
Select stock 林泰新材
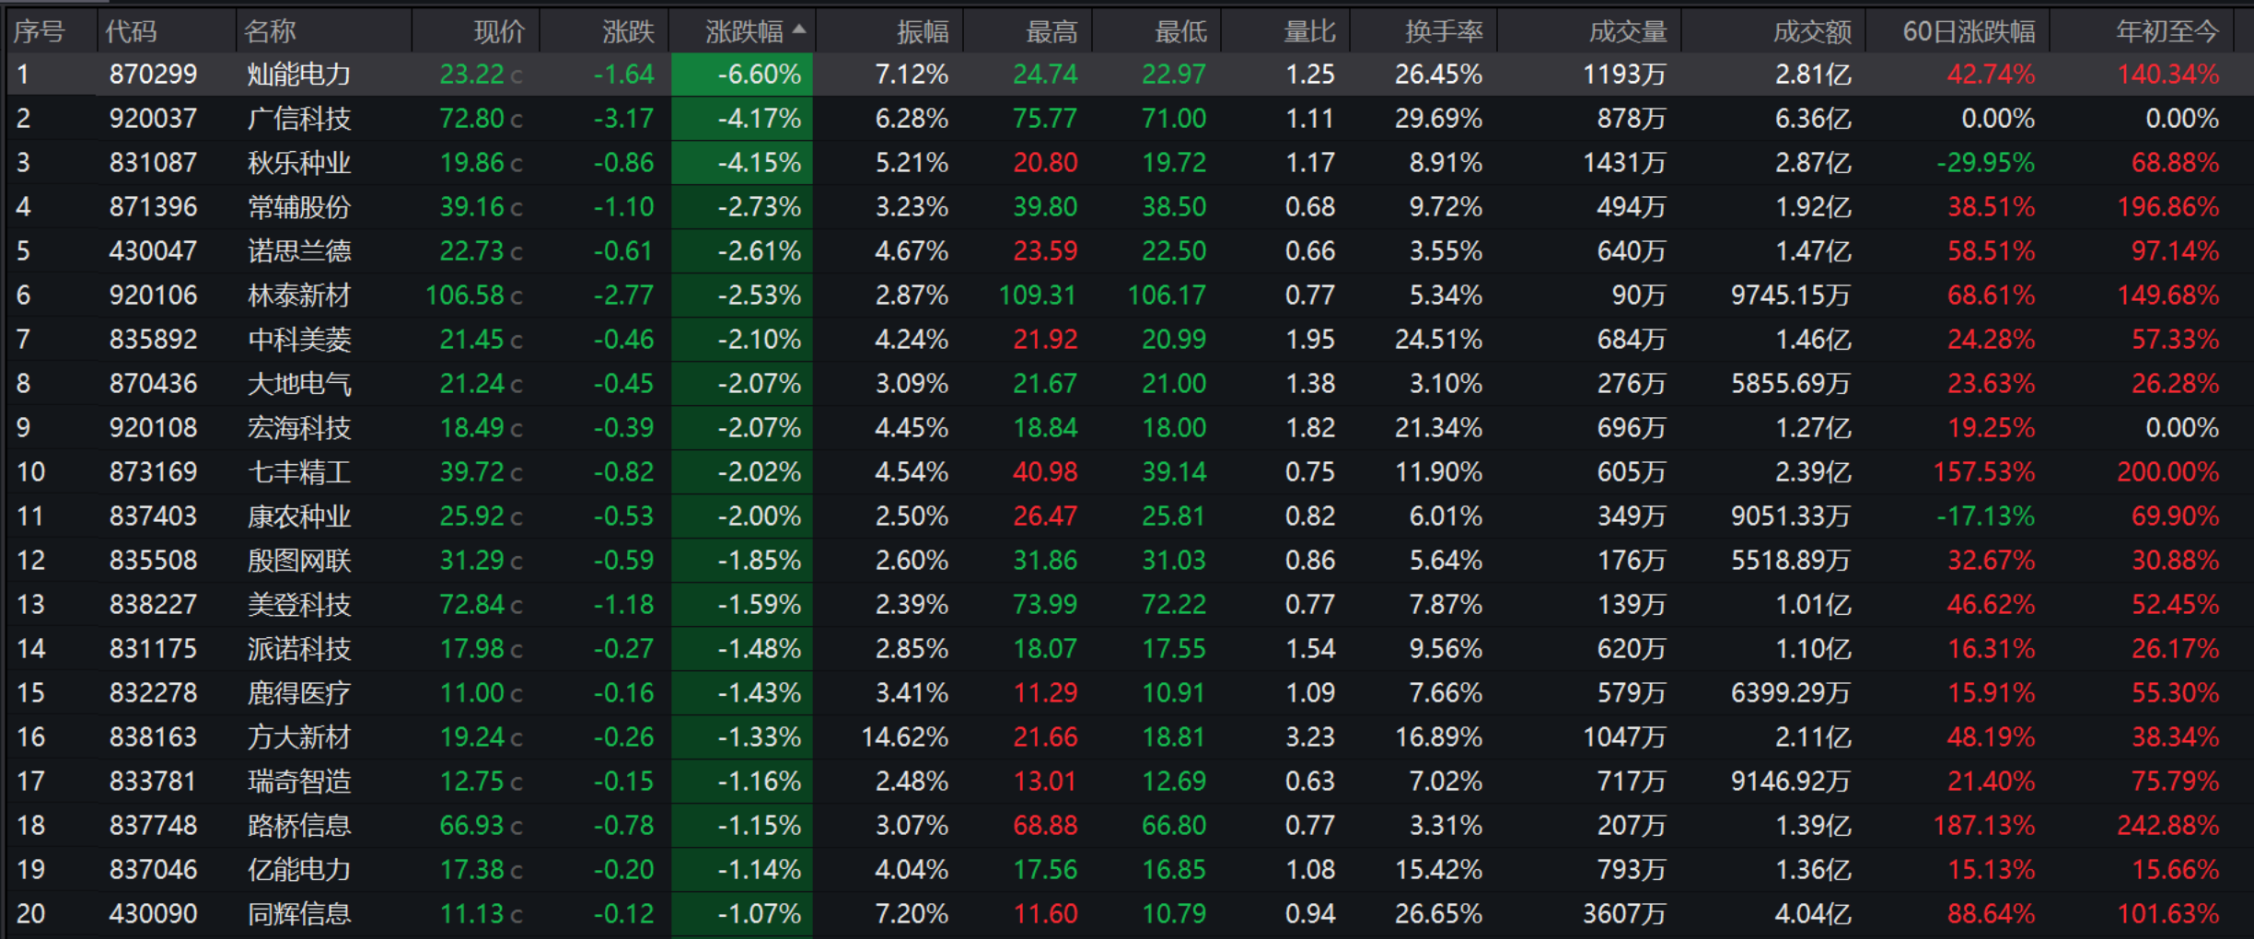click(299, 296)
